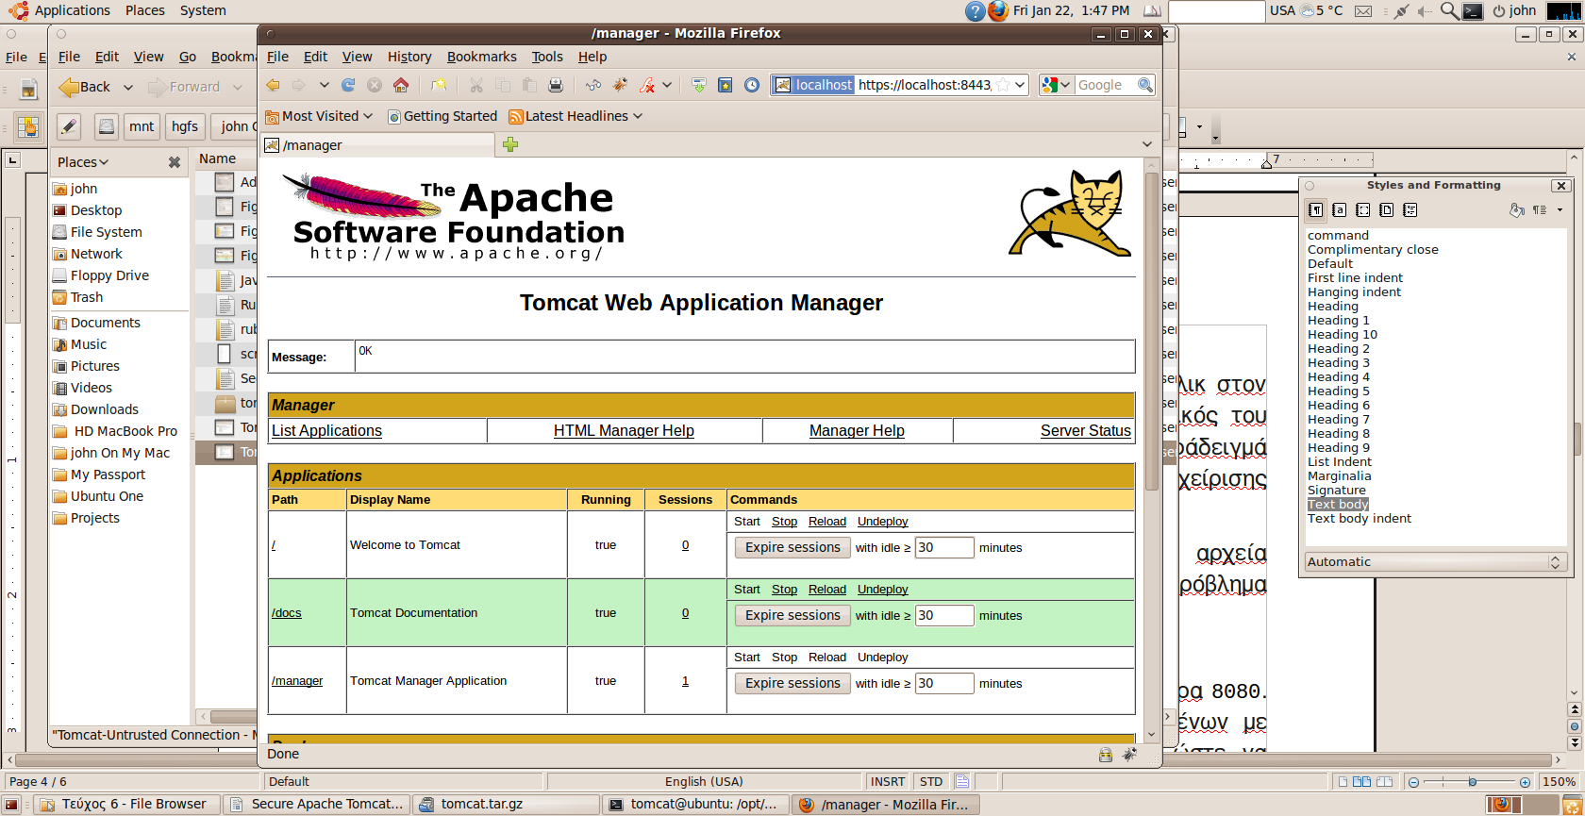The width and height of the screenshot is (1585, 816).
Task: Open the Downloads arrow icon in Firefox
Action: (x=699, y=85)
